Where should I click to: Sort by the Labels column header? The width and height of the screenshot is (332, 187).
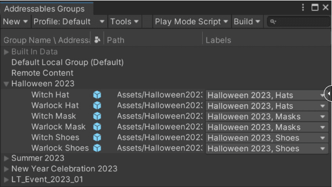(x=218, y=40)
